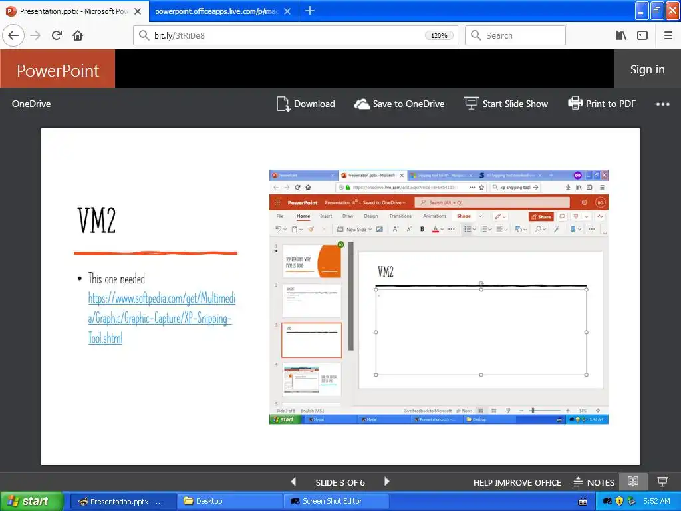Save to OneDrive
Screen dimensions: 681x511
pyautogui.click(x=400, y=104)
